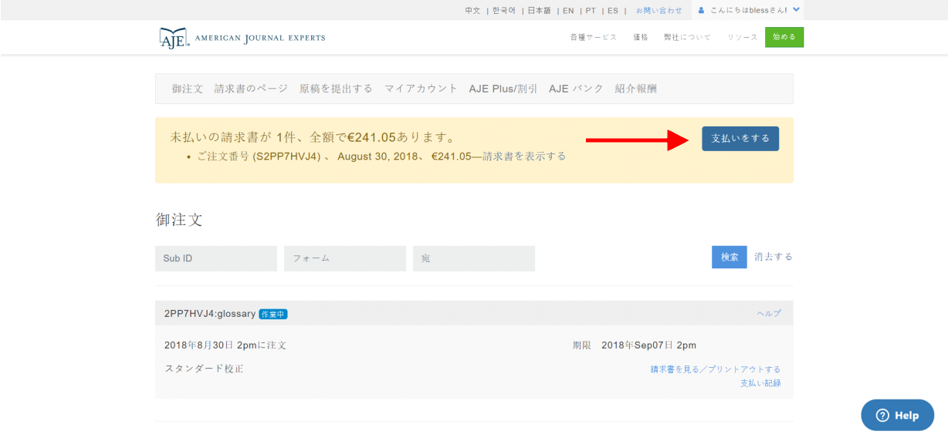Click the 期限 2018年Sep07日 2pm text
948x438 pixels.
634,345
